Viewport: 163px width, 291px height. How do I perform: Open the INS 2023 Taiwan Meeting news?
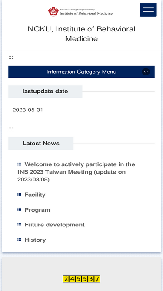tap(76, 172)
